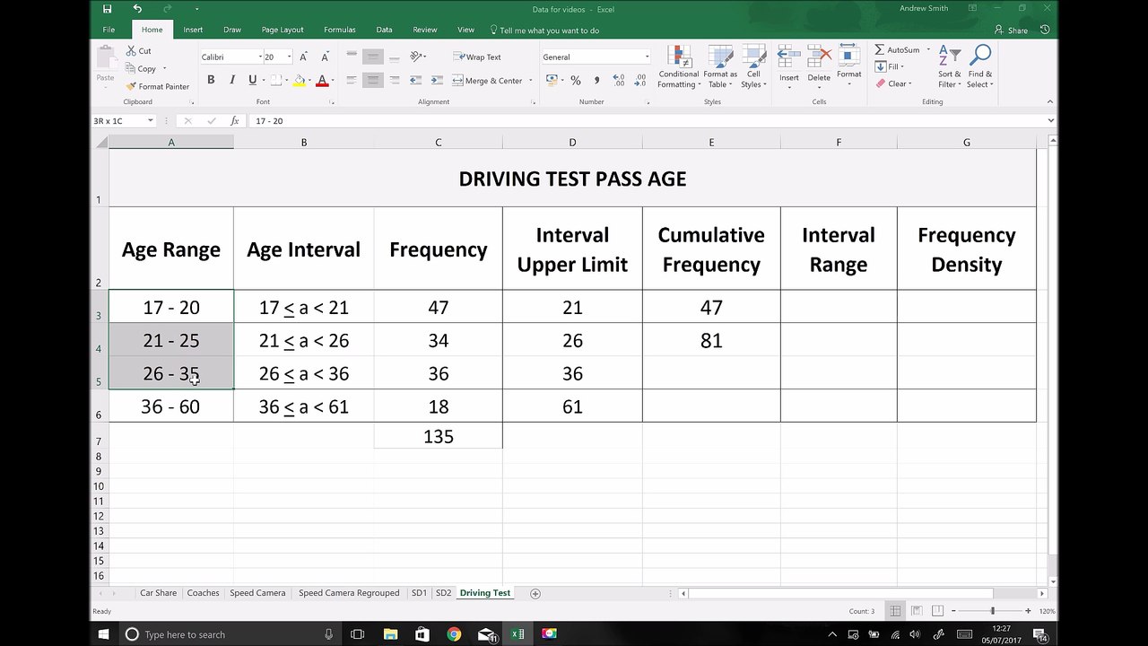Open the Fill dropdown in Editing
Image resolution: width=1148 pixels, height=646 pixels.
click(890, 66)
